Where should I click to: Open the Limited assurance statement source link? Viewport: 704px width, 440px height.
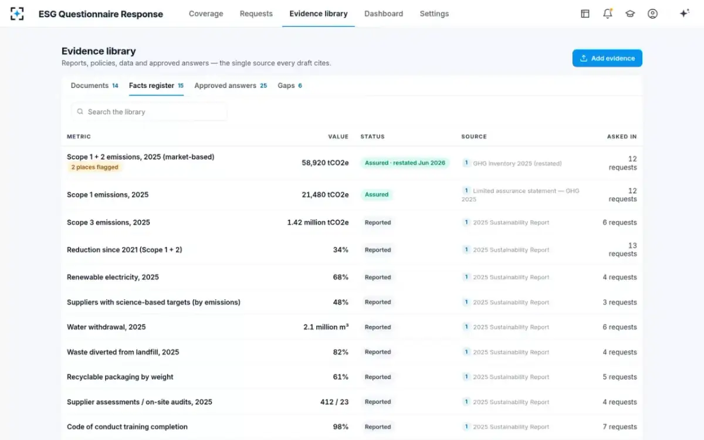coord(520,195)
